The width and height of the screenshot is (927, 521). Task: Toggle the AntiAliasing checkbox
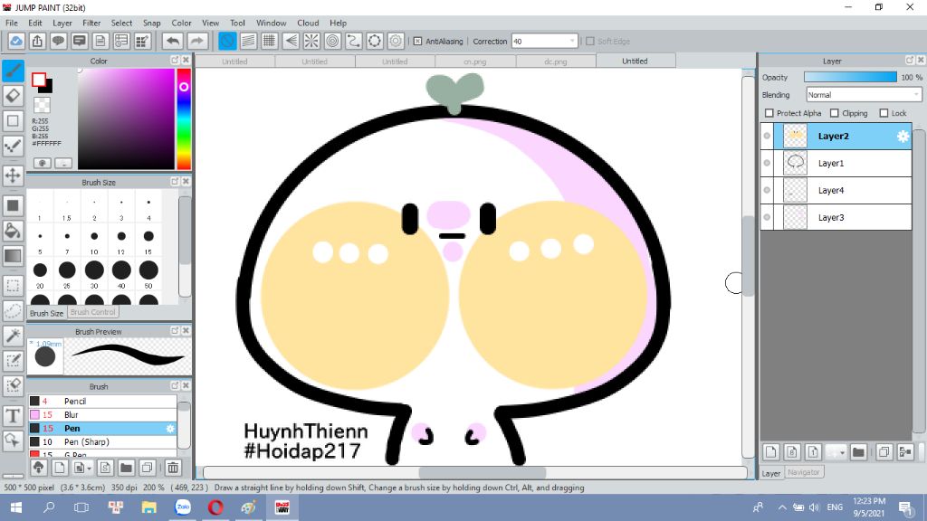(x=417, y=42)
